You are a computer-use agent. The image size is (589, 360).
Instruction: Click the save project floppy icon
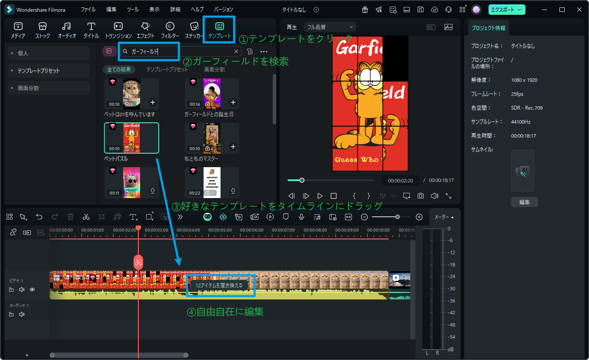(x=420, y=10)
